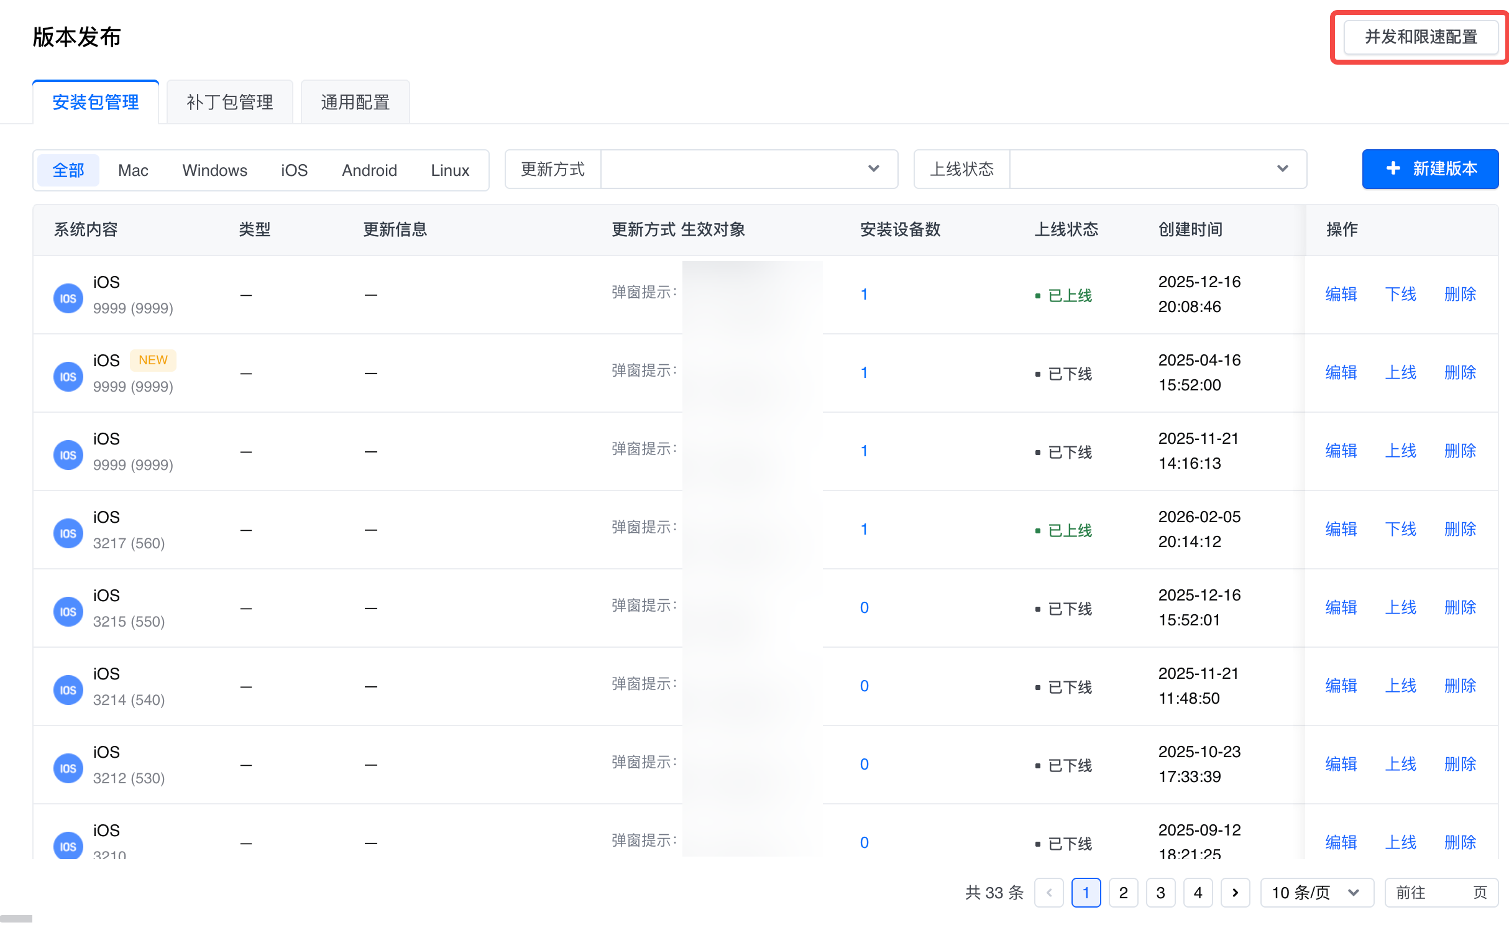Click the NEW badge on second iOS row
Screen dimensions: 1509x925
point(153,360)
